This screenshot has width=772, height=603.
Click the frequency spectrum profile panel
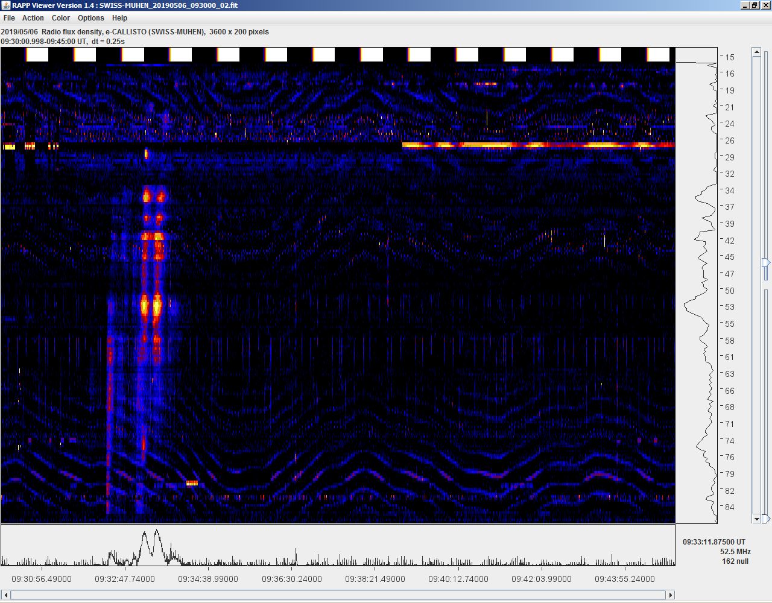pos(696,286)
